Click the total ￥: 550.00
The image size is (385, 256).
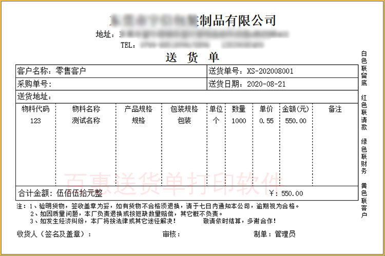(286, 193)
